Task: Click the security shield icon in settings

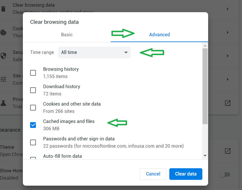Action: (x=3, y=56)
